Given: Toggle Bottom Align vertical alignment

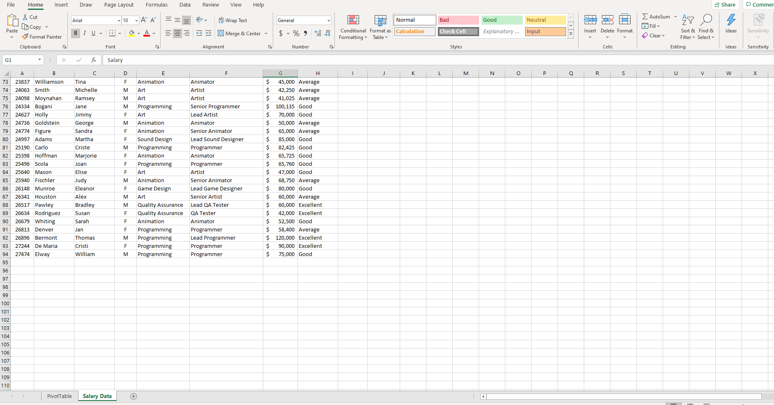Looking at the screenshot, I should [x=187, y=20].
